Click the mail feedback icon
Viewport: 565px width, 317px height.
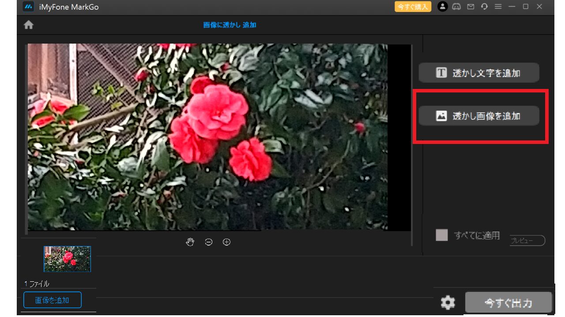[x=471, y=7]
